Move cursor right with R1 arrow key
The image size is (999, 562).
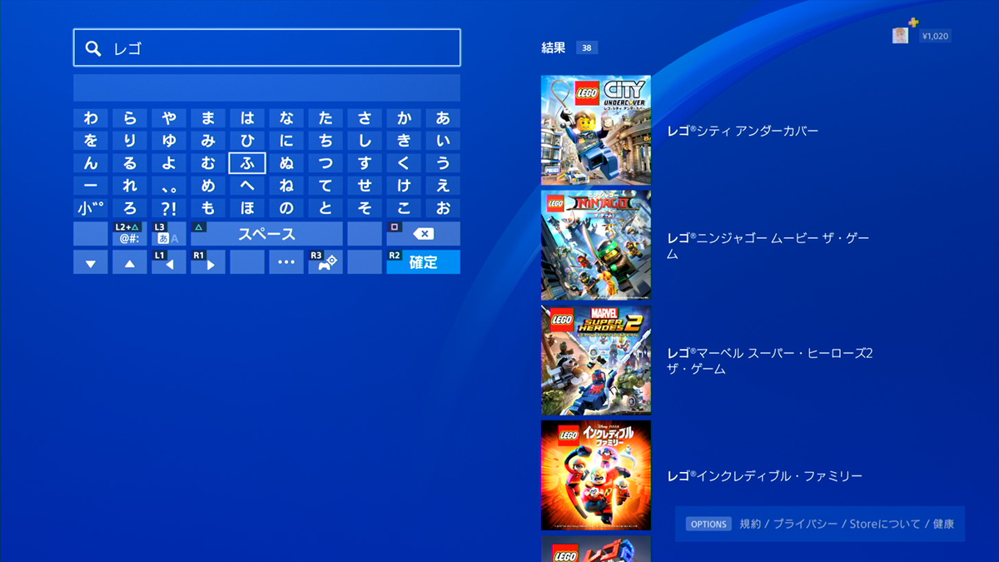[208, 262]
